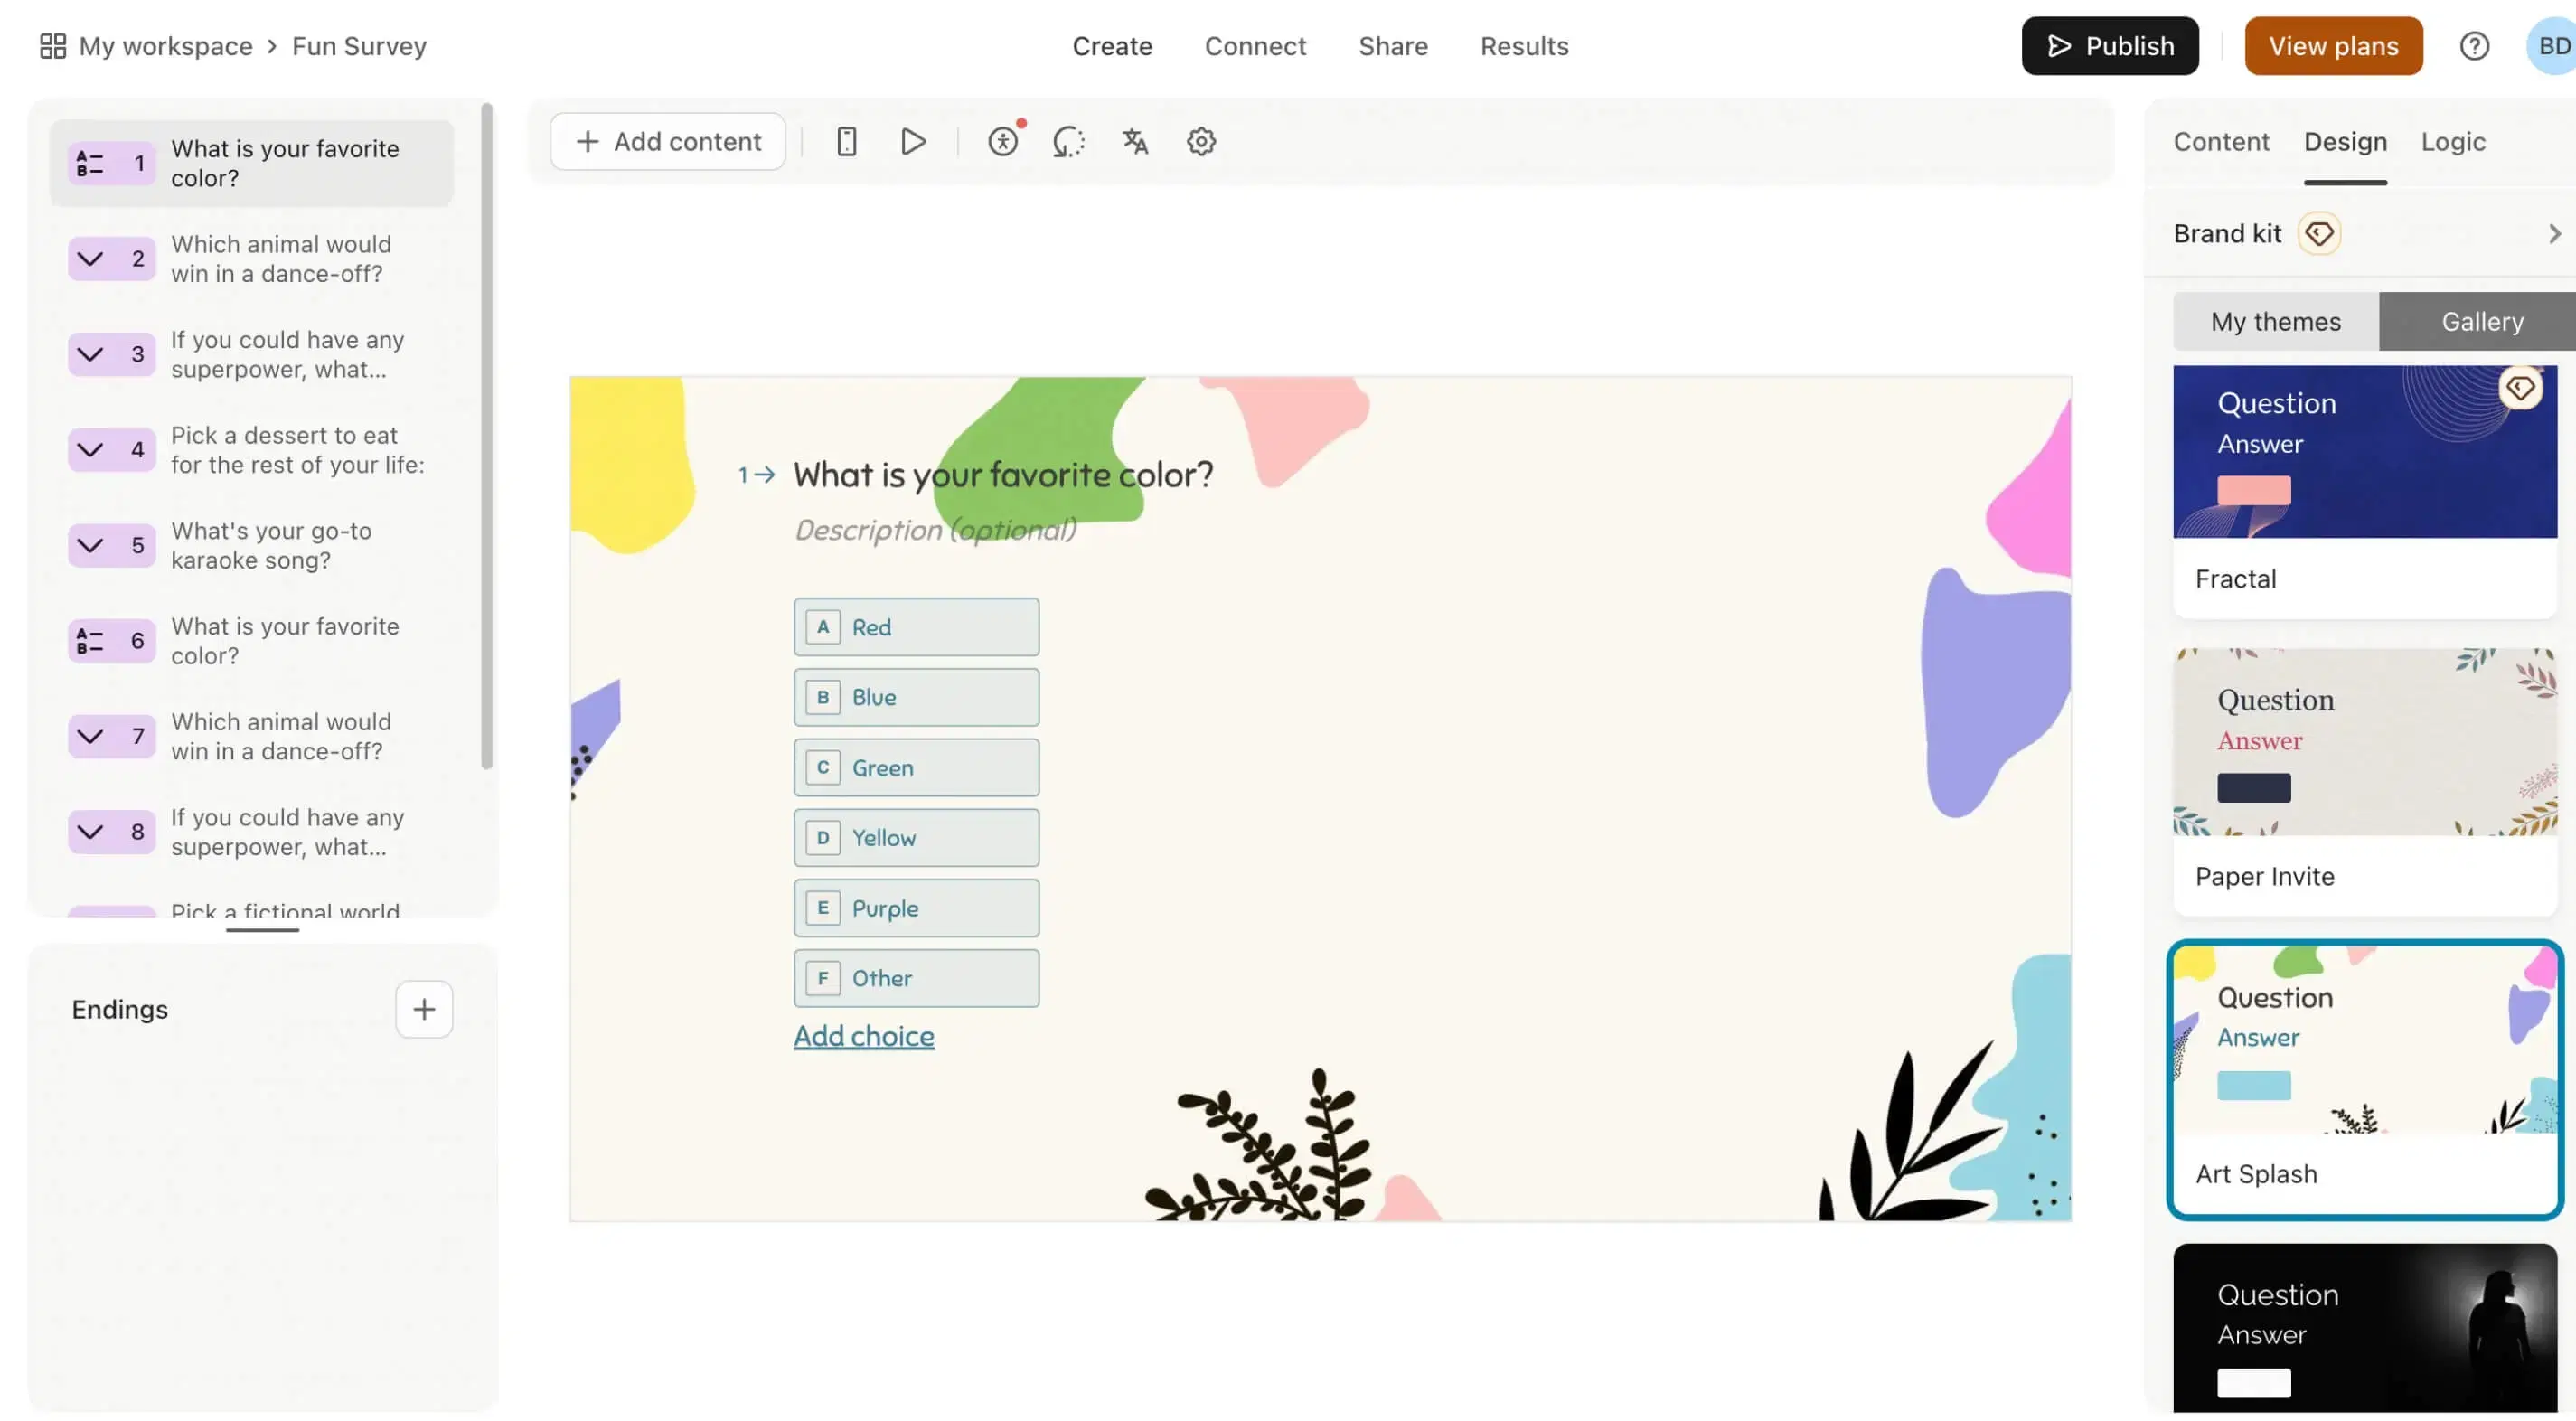Click the Brand kit label
The width and height of the screenshot is (2576, 1421).
click(2227, 234)
